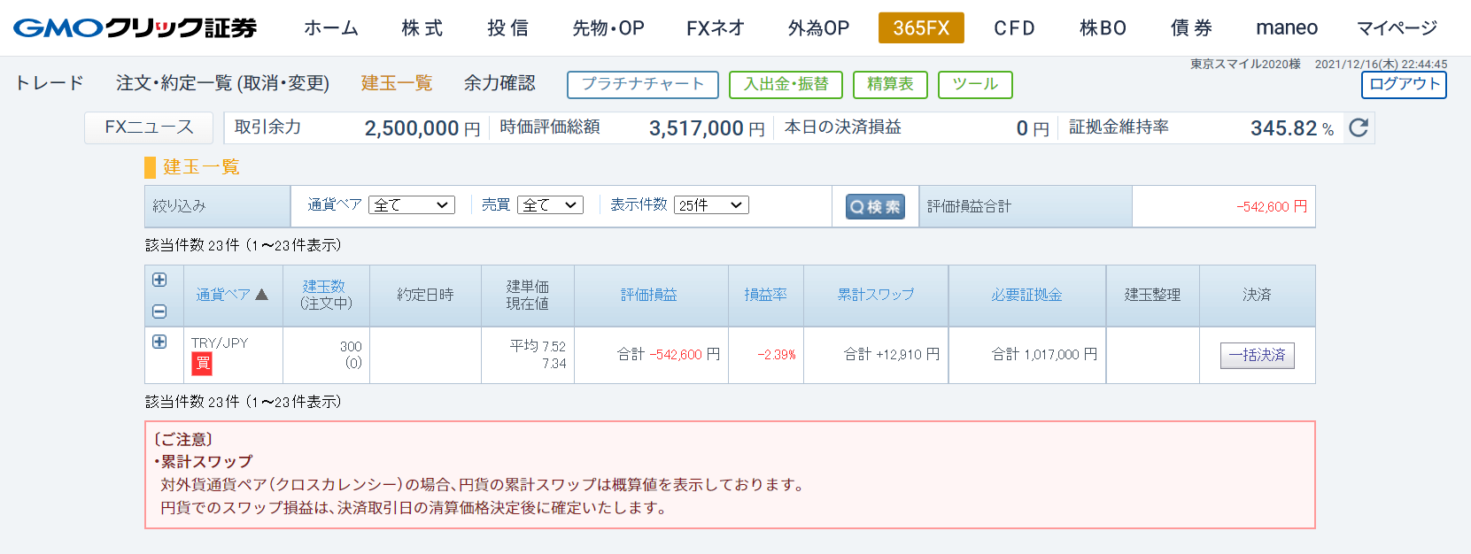
Task: Expand the TRY/JPY position row
Action: click(x=159, y=342)
